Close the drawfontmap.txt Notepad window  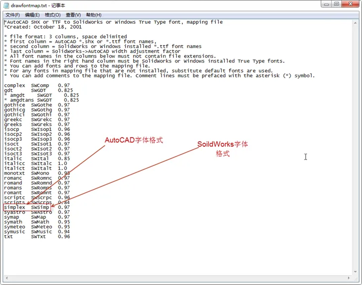pyautogui.click(x=350, y=4)
